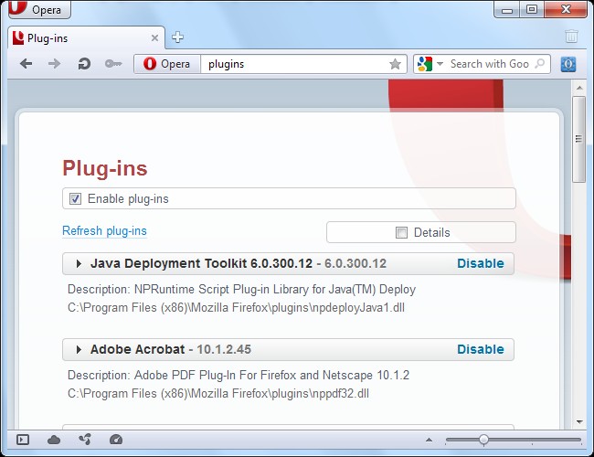This screenshot has height=457, width=594.
Task: Click the zoom slider handle
Action: tap(483, 440)
